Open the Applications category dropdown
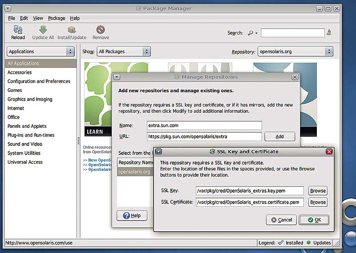This screenshot has height=253, width=356. coord(40,51)
